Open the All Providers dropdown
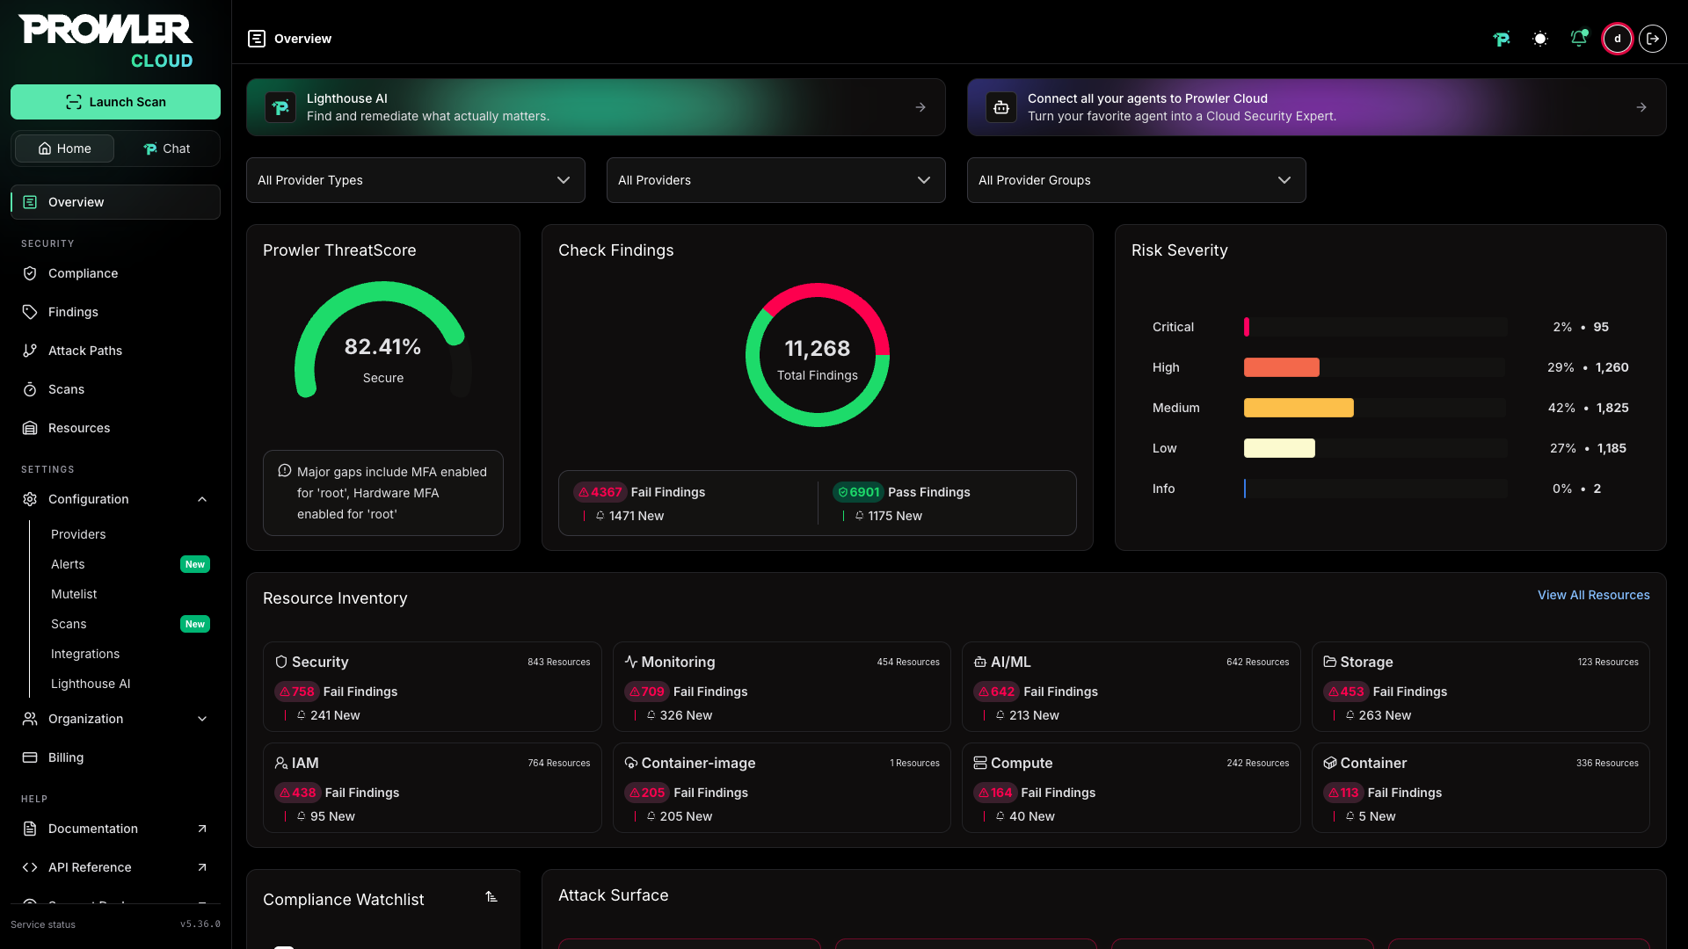The width and height of the screenshot is (1688, 949). click(776, 180)
